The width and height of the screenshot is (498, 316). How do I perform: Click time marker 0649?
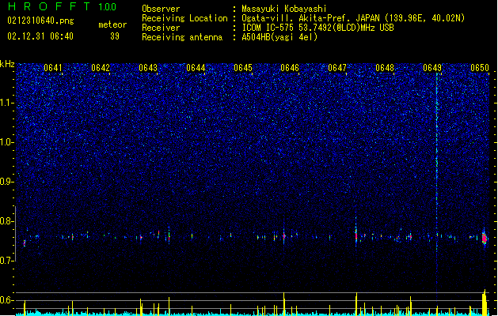[x=432, y=68]
